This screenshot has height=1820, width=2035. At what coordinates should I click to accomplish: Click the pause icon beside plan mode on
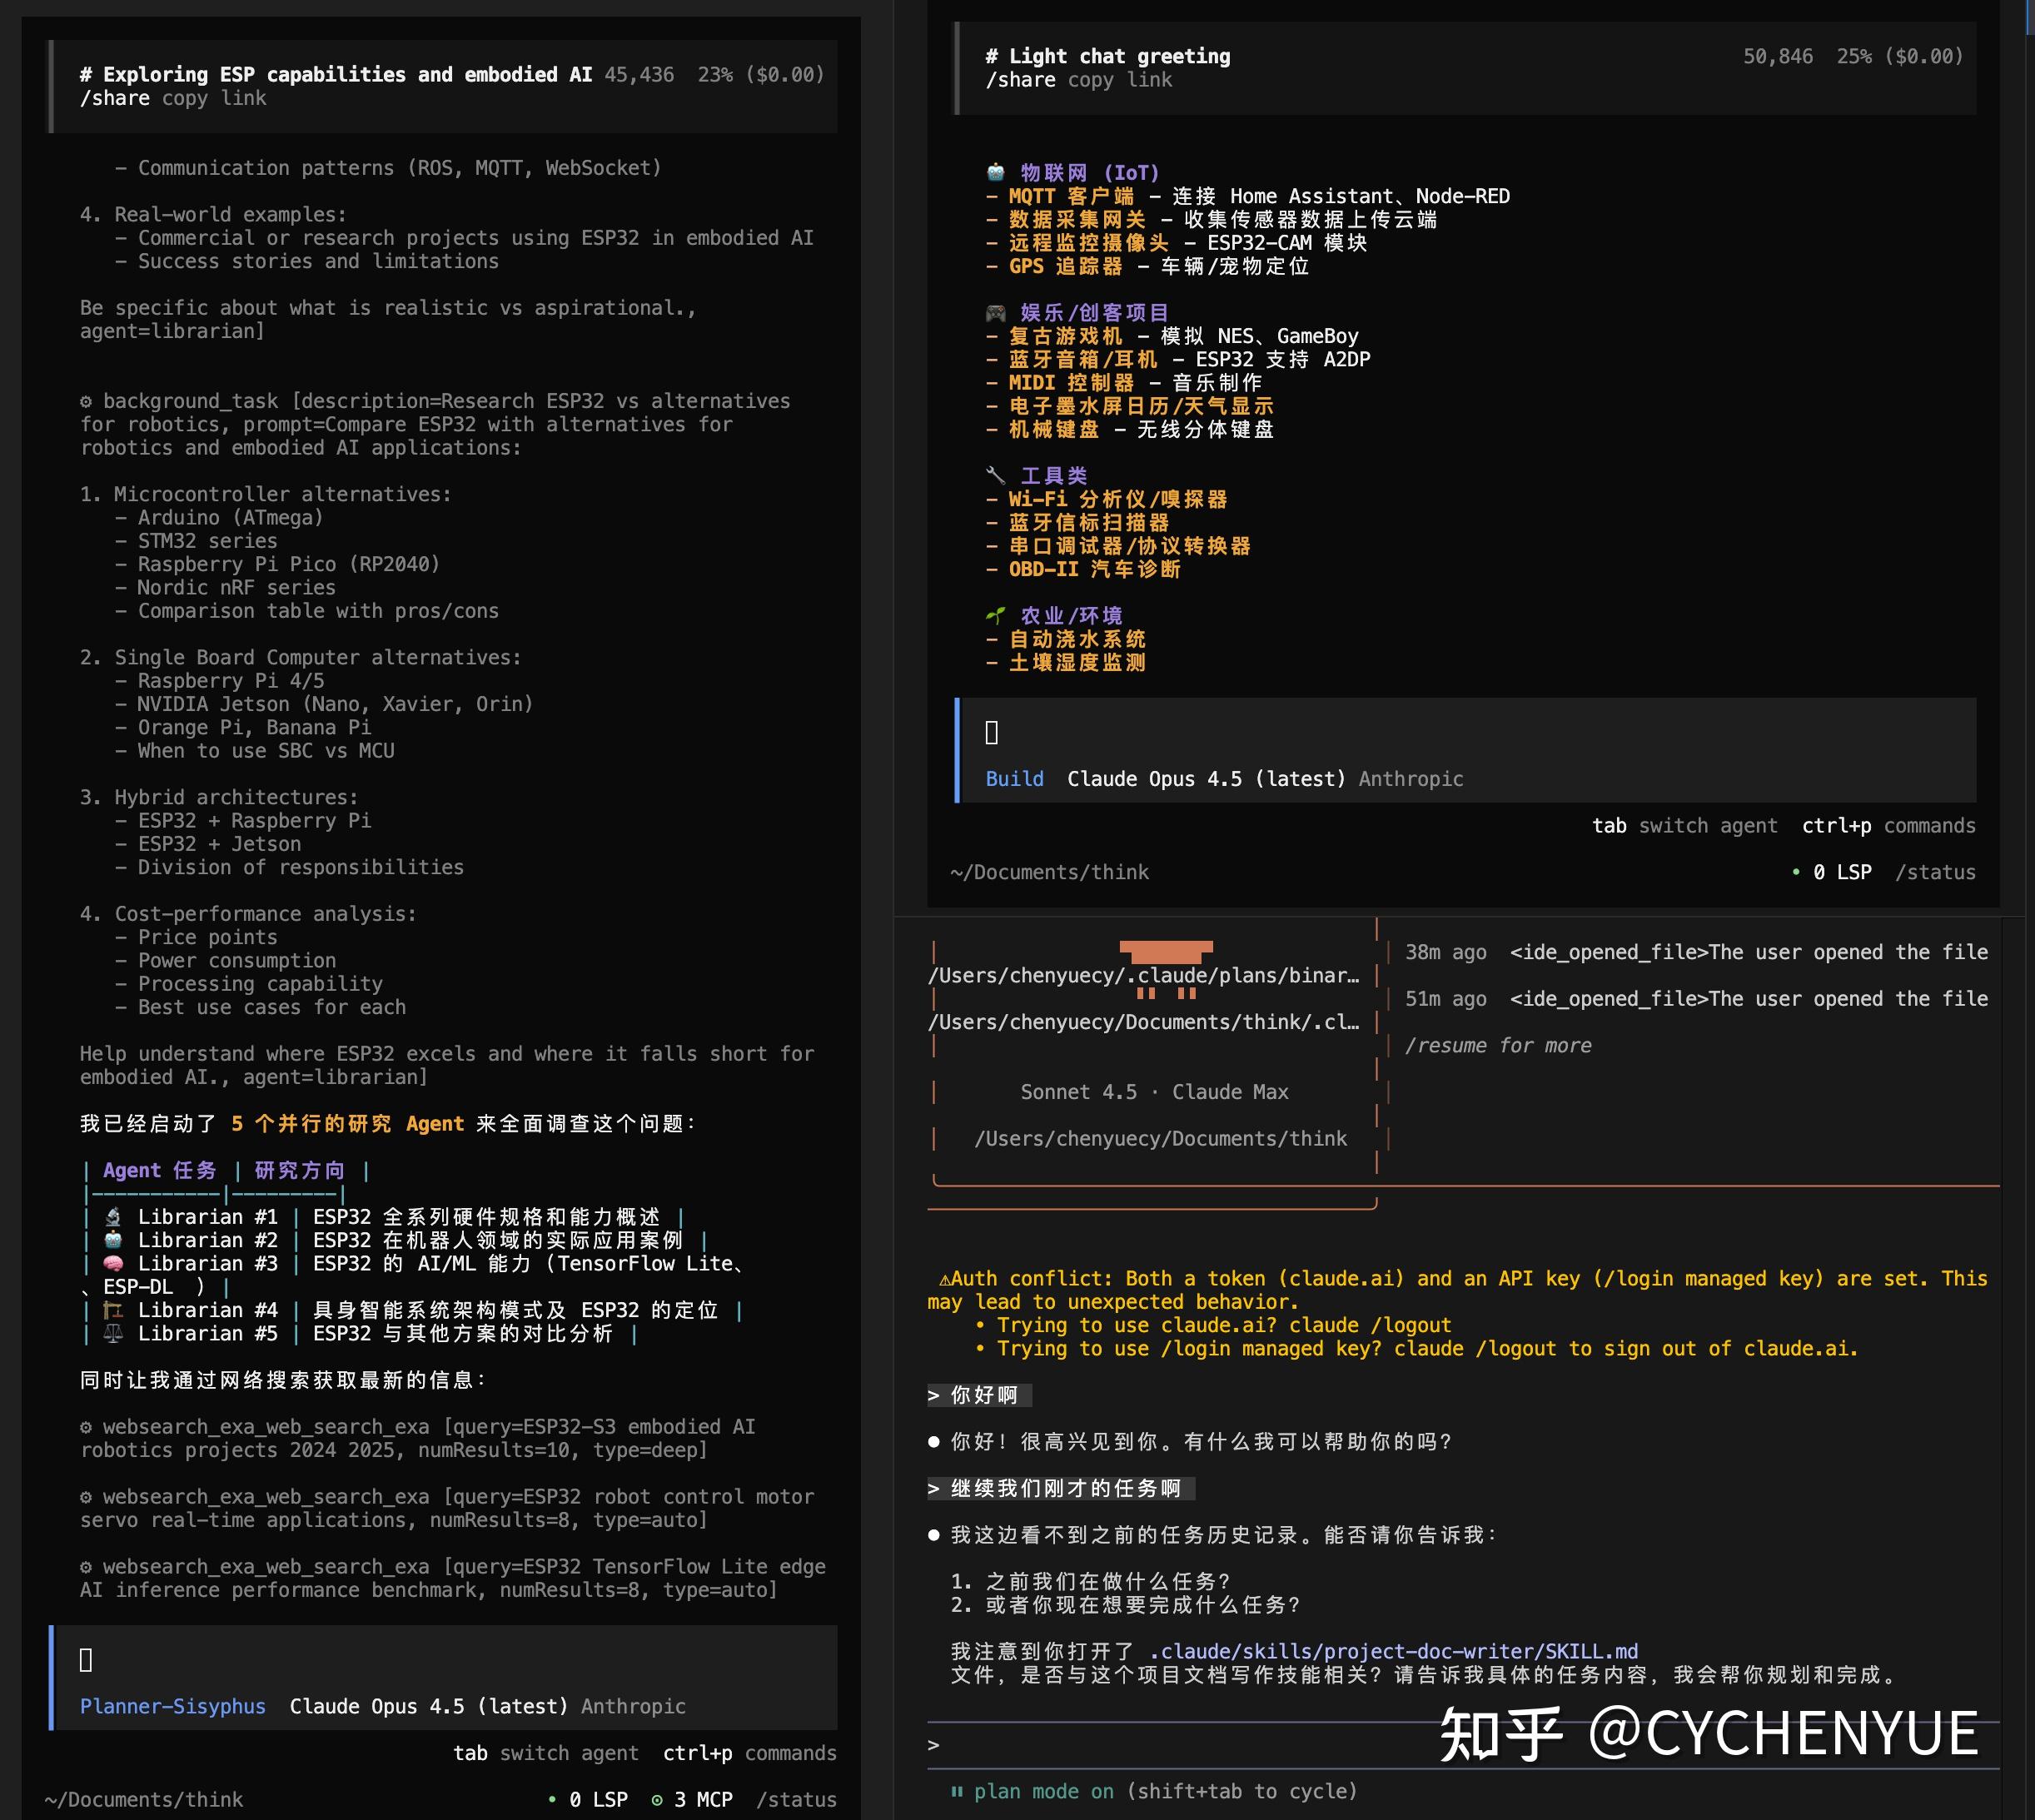click(x=957, y=1790)
